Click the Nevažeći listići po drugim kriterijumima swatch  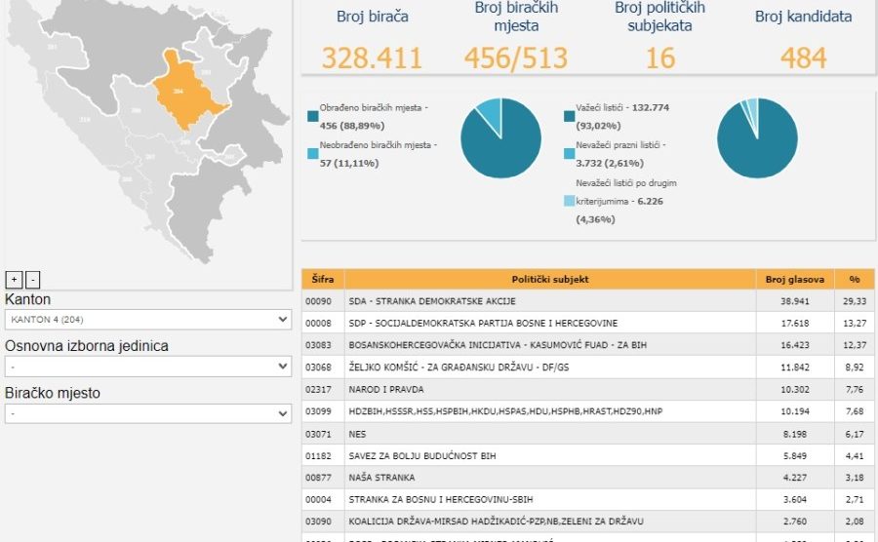click(570, 201)
